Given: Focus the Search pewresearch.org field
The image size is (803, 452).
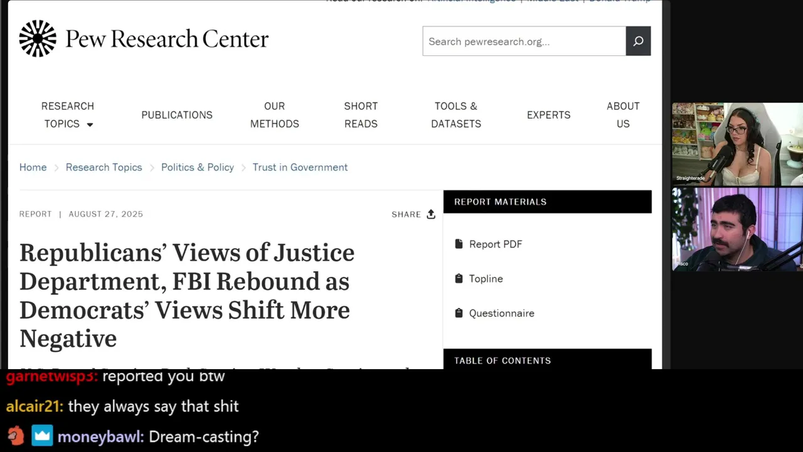Looking at the screenshot, I should [x=524, y=41].
